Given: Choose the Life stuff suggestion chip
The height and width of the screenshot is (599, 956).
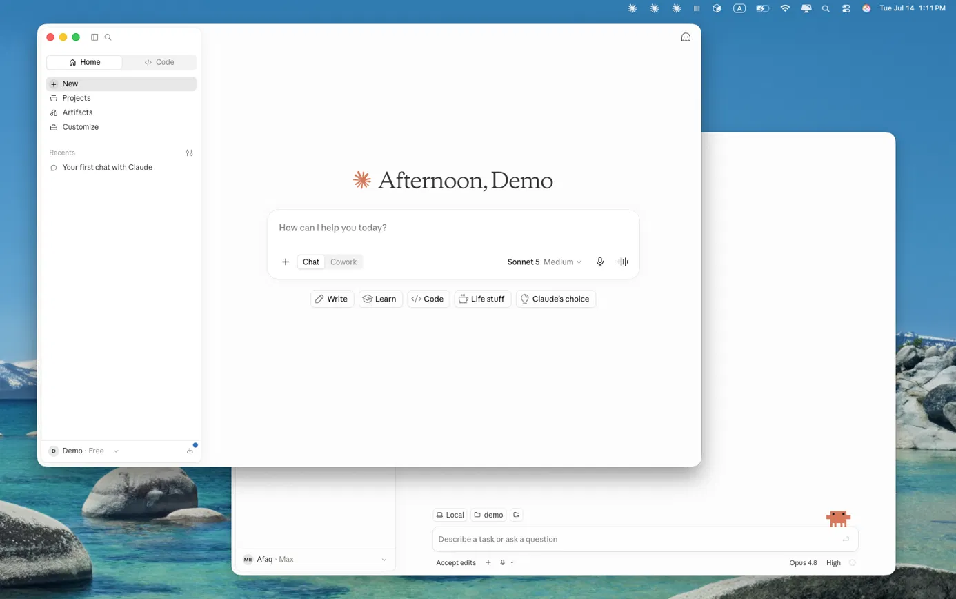Looking at the screenshot, I should (x=482, y=299).
